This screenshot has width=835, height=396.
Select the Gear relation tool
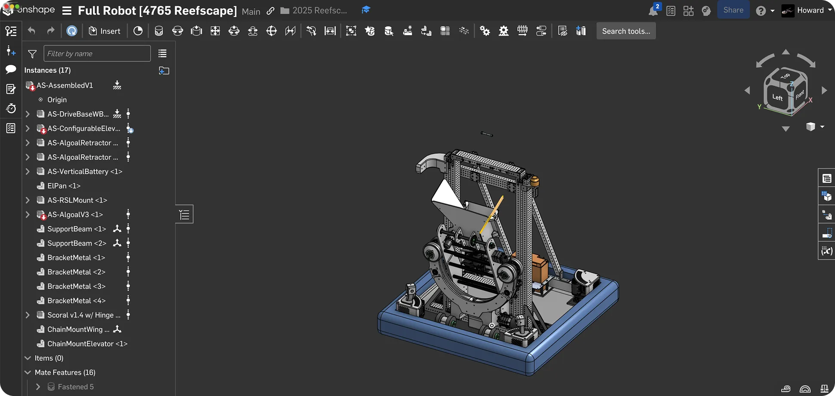(x=485, y=31)
